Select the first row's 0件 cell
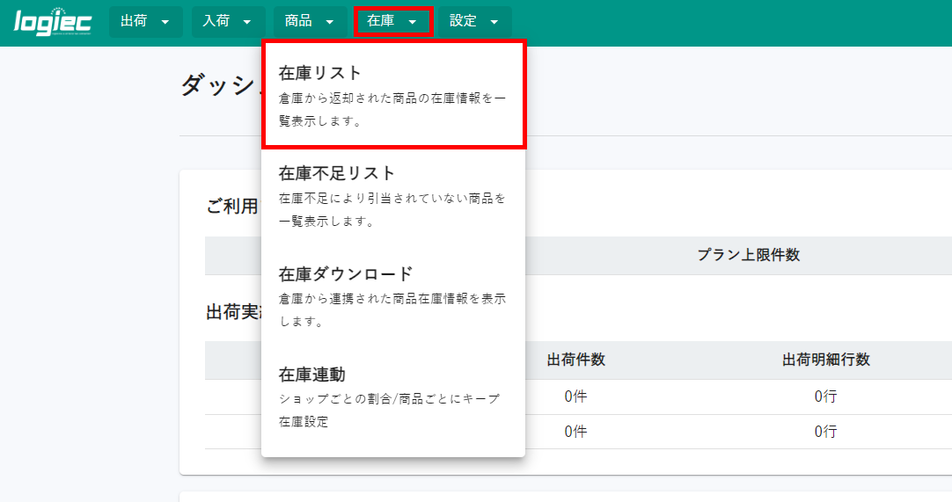The width and height of the screenshot is (952, 502). tap(575, 397)
